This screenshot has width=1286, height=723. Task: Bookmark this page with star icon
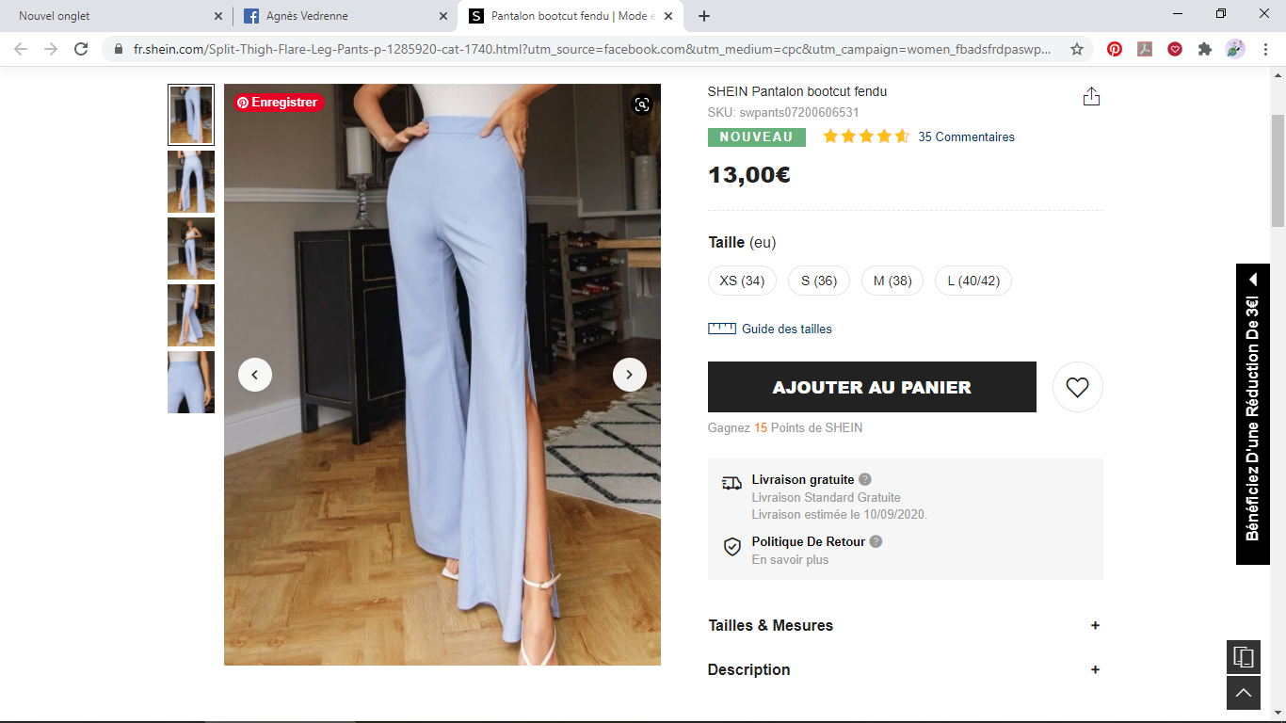click(x=1077, y=49)
